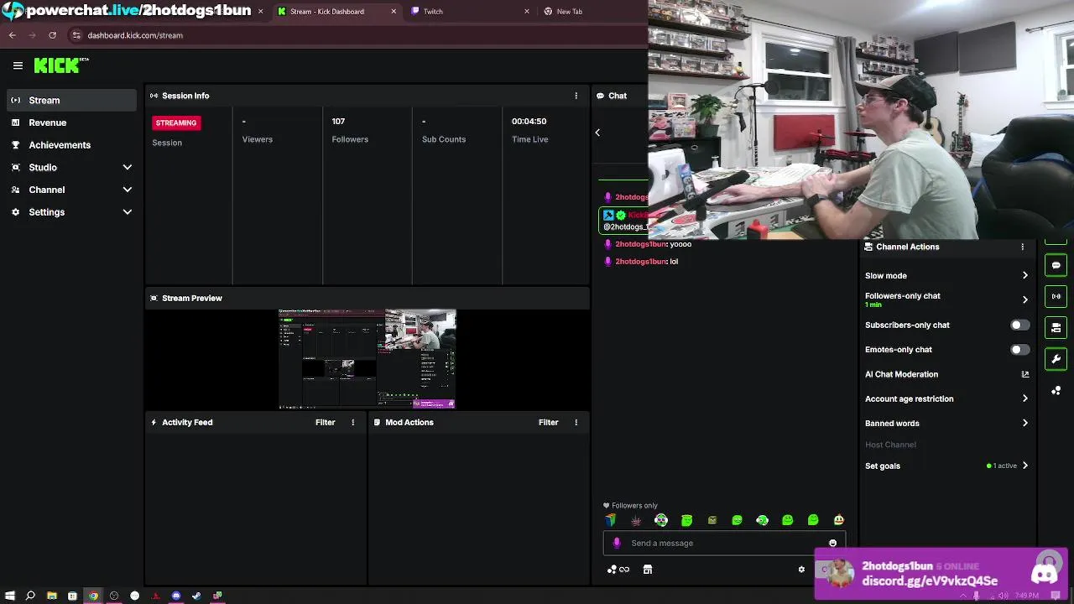Open Activity Feed Filter dropdown
The image size is (1074, 604).
(x=325, y=422)
